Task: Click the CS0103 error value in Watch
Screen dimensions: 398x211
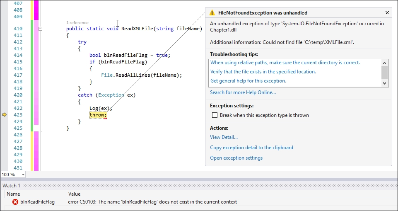Action: click(x=152, y=202)
